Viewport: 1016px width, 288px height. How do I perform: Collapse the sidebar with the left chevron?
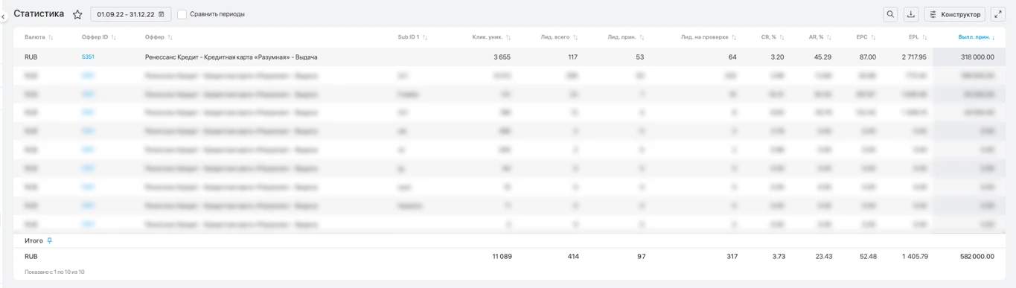coord(3,16)
